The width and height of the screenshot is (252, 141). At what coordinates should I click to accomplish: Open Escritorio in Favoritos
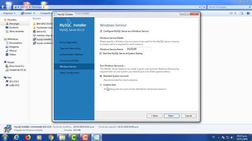tap(14, 27)
